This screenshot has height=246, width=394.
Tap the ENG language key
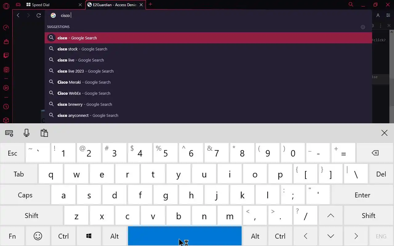381,236
